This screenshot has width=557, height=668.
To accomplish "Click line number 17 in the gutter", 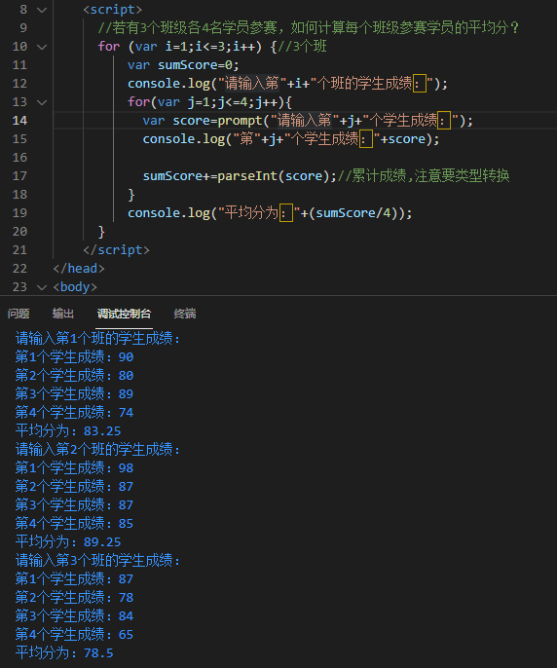I will pyautogui.click(x=19, y=176).
